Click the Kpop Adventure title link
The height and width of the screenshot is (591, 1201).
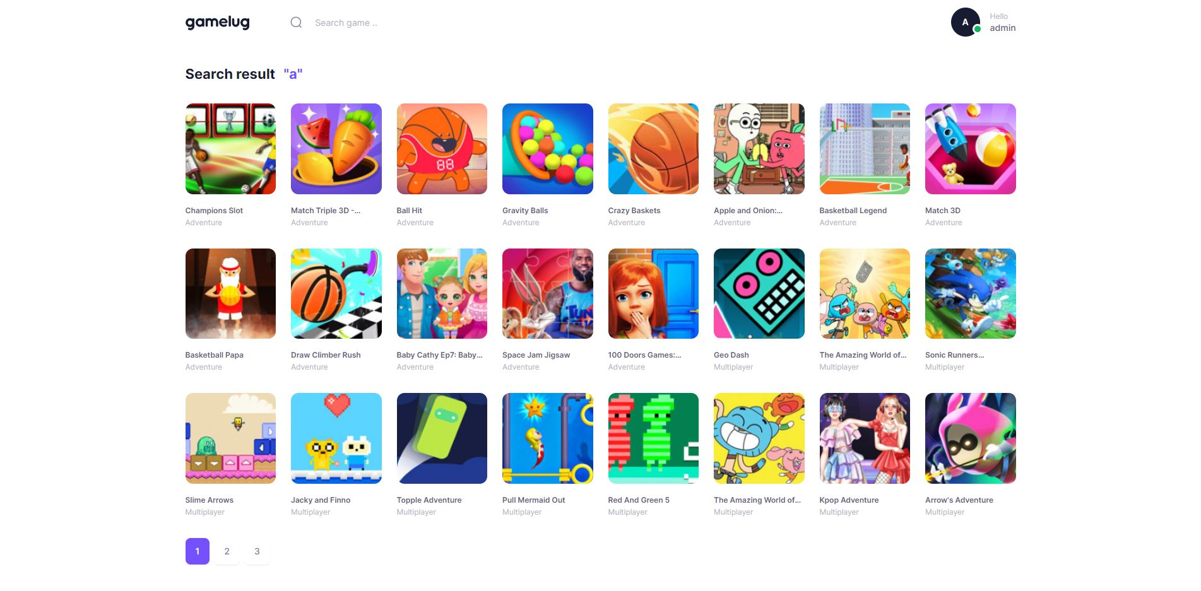coord(849,500)
